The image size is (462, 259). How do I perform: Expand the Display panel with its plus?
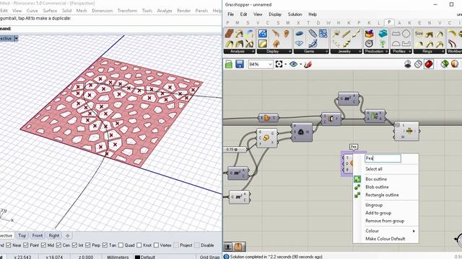point(290,51)
